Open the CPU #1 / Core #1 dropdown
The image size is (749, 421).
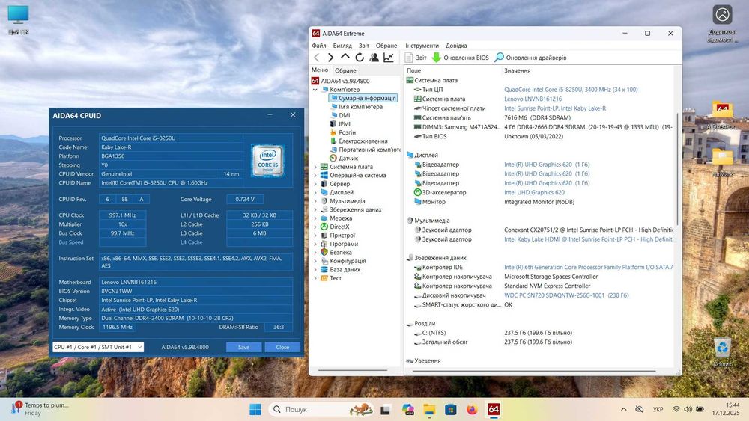98,347
